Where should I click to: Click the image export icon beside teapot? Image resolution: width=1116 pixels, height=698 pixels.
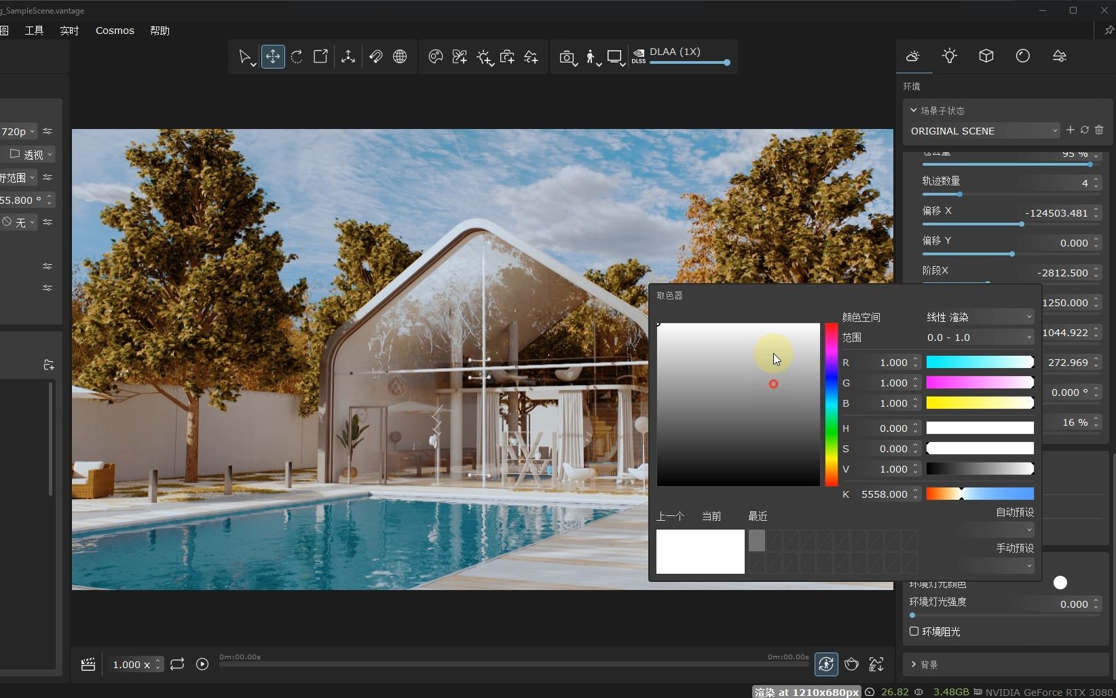point(876,664)
